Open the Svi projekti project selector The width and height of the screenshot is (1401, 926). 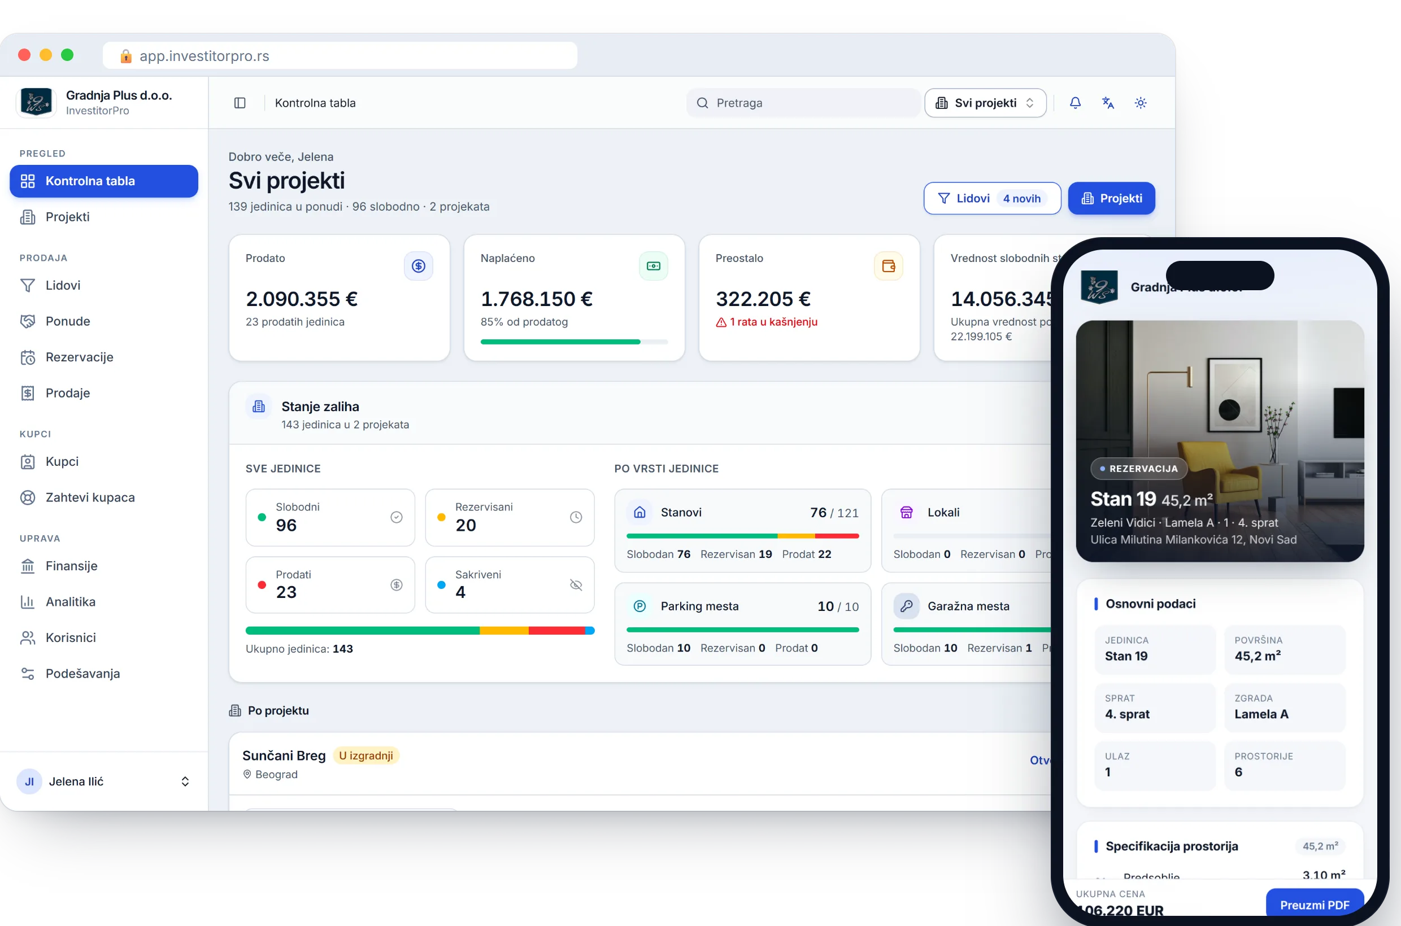[985, 103]
